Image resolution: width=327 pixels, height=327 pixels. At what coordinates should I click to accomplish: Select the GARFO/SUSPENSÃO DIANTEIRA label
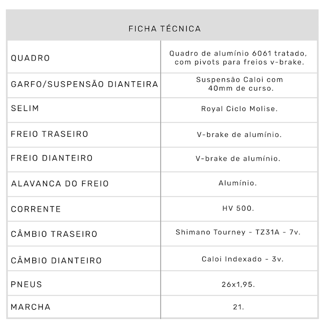tap(85, 84)
